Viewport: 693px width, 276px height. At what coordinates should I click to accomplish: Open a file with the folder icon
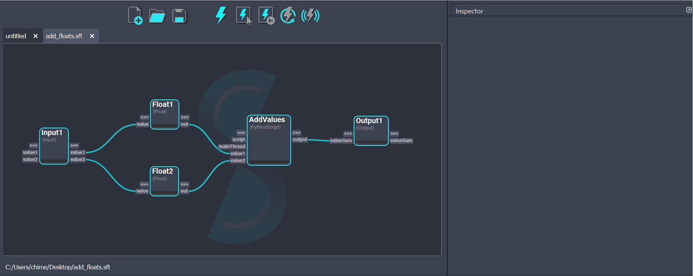pos(157,16)
